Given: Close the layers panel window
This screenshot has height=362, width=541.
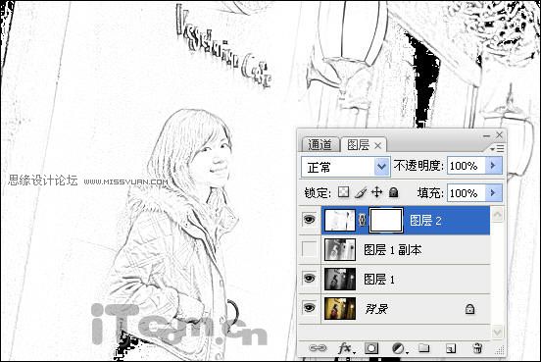Looking at the screenshot, I should coord(499,134).
